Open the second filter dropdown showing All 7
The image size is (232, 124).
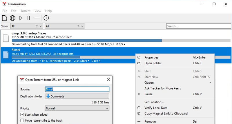pos(64,26)
